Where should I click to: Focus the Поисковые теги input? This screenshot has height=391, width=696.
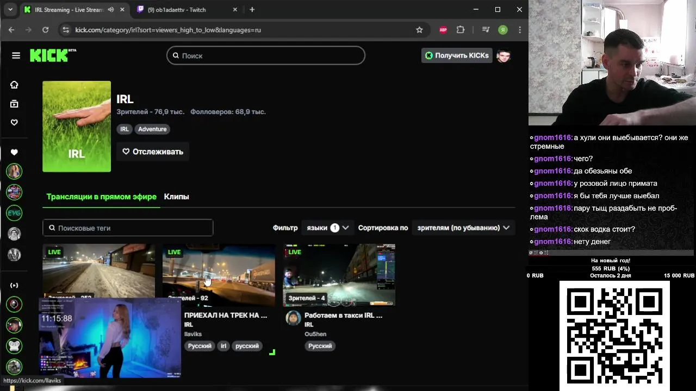point(128,228)
